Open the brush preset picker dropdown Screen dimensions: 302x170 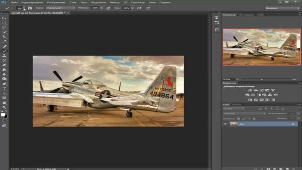24,8
